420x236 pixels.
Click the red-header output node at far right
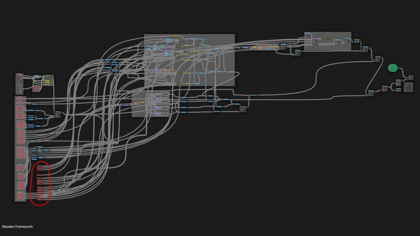(x=411, y=77)
